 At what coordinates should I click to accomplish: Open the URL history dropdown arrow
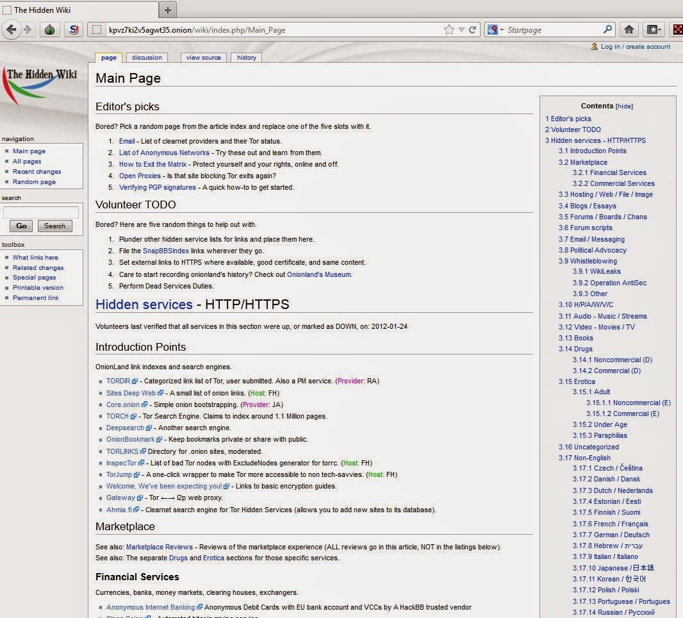point(461,29)
